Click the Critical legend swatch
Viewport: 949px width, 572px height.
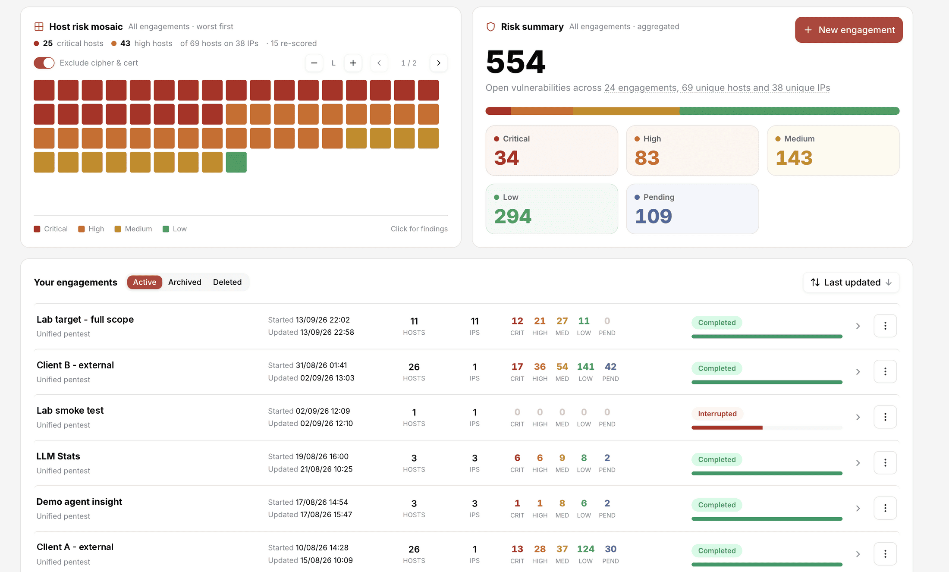[37, 229]
